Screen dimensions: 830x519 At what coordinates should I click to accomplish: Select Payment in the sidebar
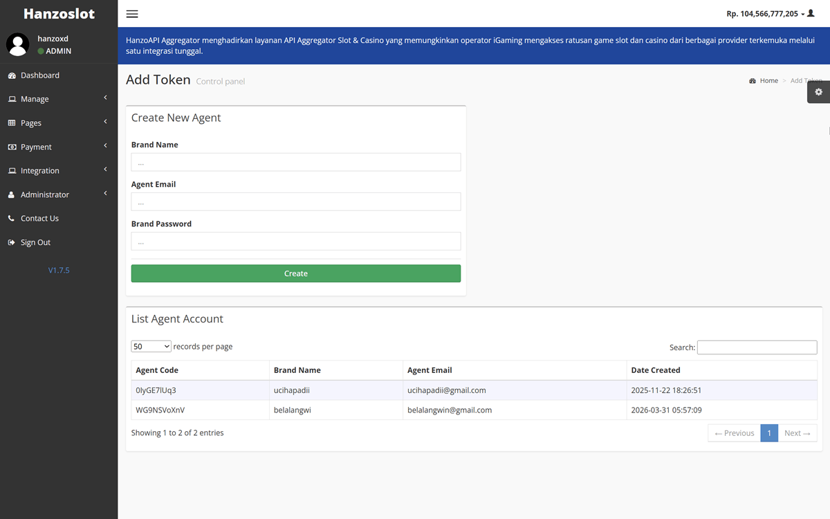pyautogui.click(x=59, y=147)
